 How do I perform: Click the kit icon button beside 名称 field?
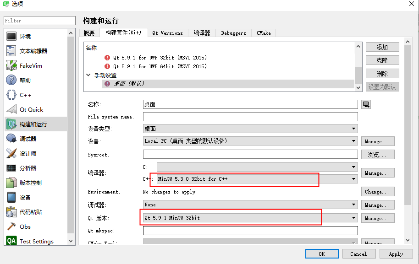pyautogui.click(x=366, y=104)
